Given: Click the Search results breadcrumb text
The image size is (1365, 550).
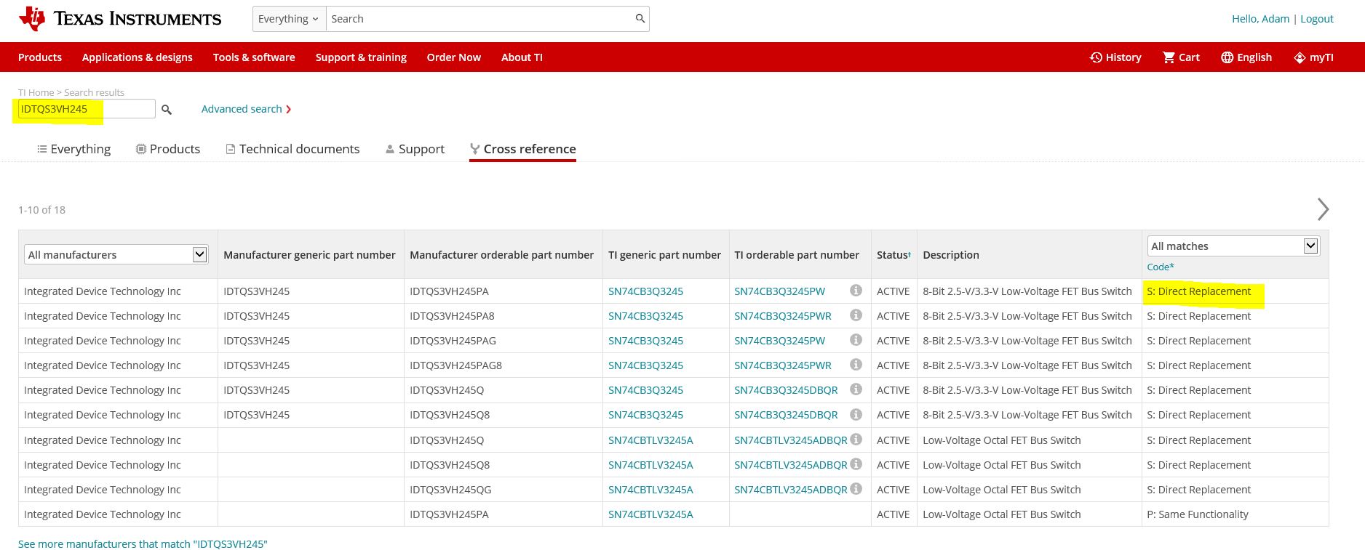Looking at the screenshot, I should pyautogui.click(x=94, y=92).
